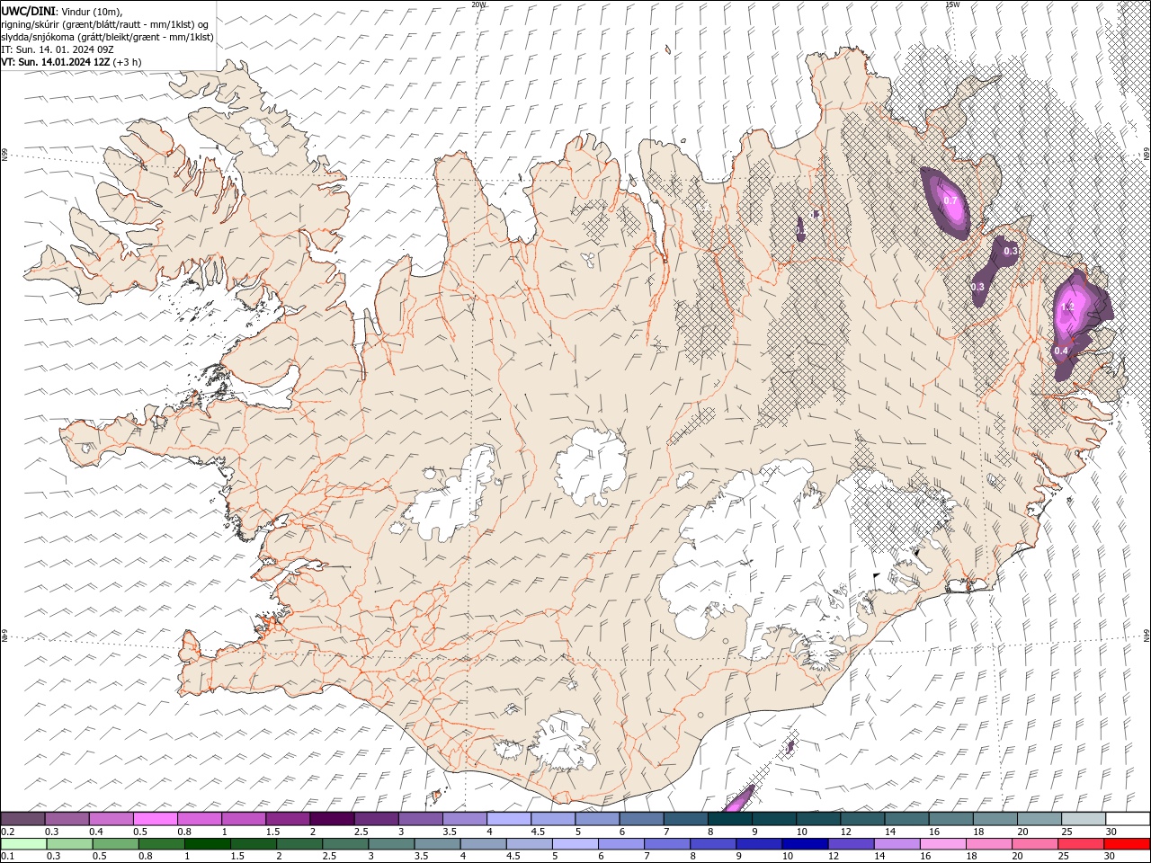Click the purple snowfall patch containing 0.7

coord(946,202)
